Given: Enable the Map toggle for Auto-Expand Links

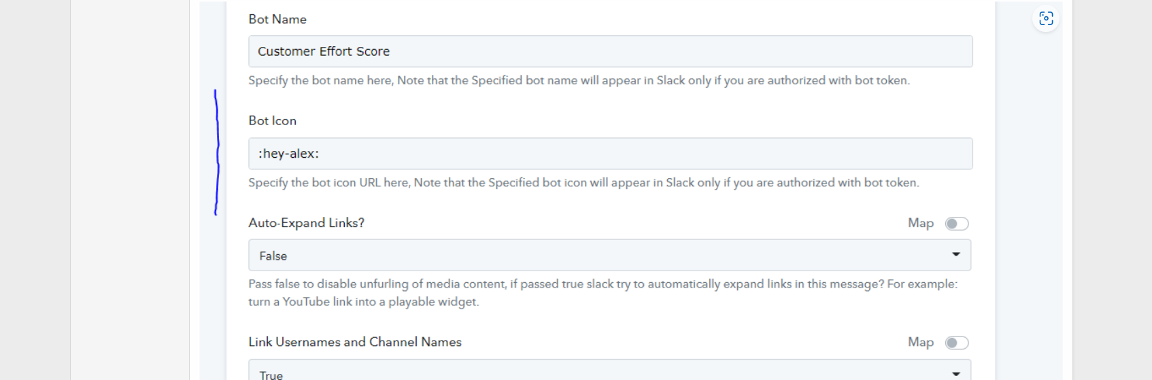Looking at the screenshot, I should click(x=957, y=224).
